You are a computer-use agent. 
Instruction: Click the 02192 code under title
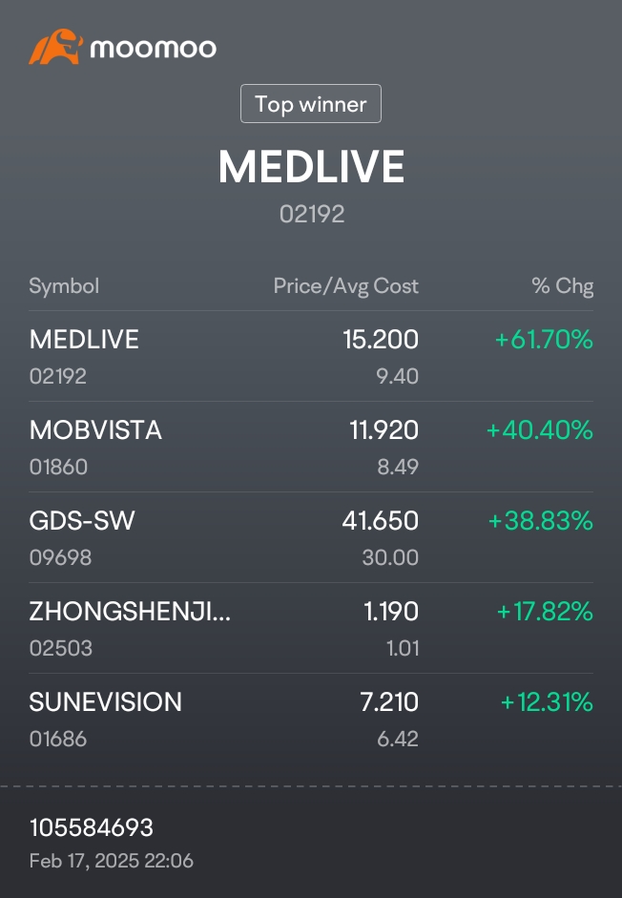click(x=311, y=214)
